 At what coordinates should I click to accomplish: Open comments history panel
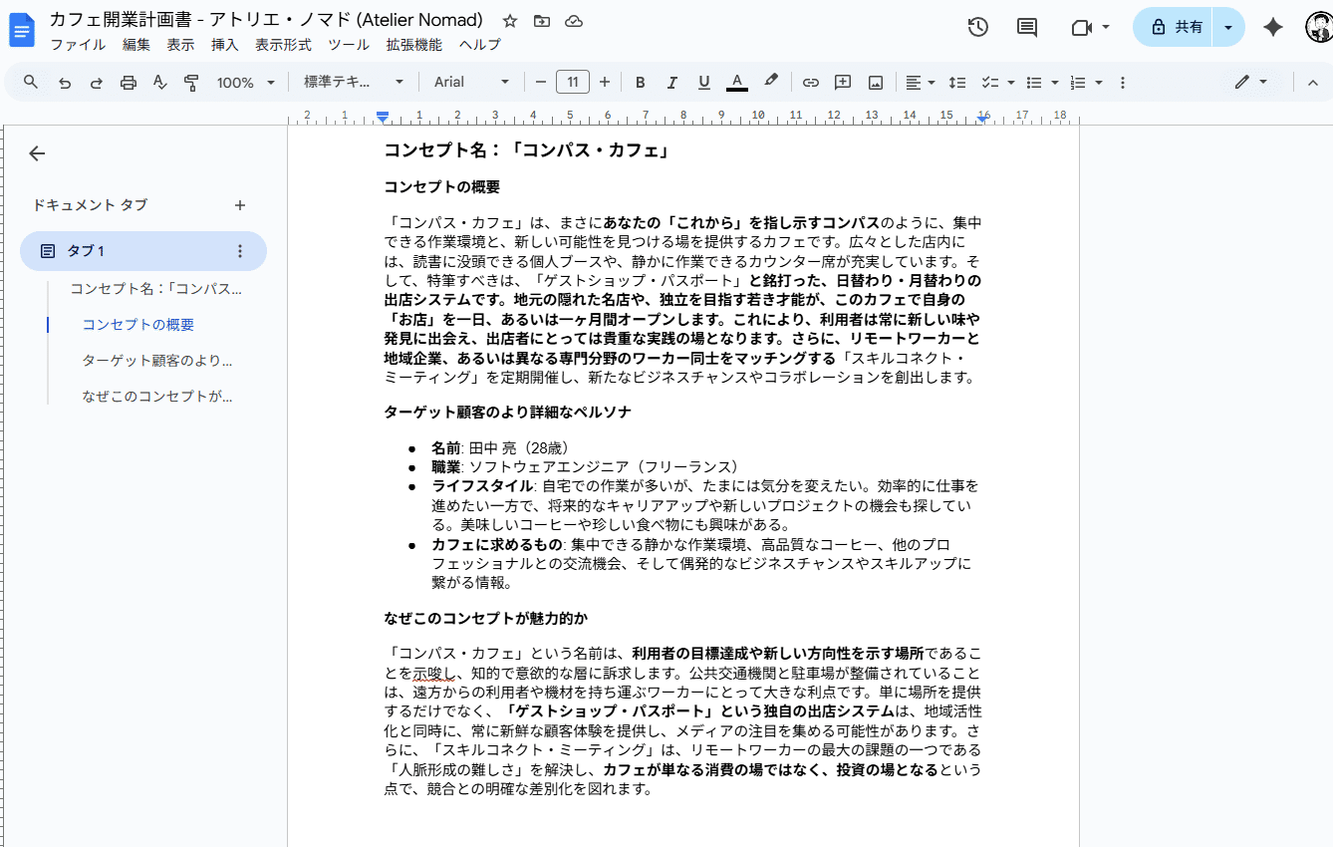pyautogui.click(x=1027, y=27)
